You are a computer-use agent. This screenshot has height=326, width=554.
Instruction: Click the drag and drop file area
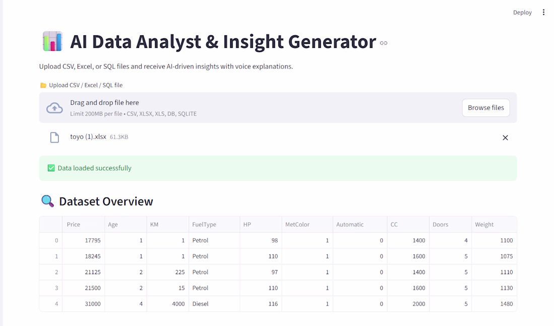252,108
